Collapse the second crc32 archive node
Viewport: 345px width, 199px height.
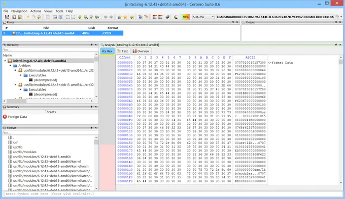point(15,85)
